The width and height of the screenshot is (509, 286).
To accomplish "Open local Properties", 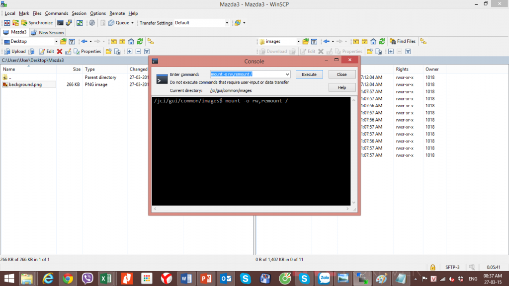I will pos(87,51).
